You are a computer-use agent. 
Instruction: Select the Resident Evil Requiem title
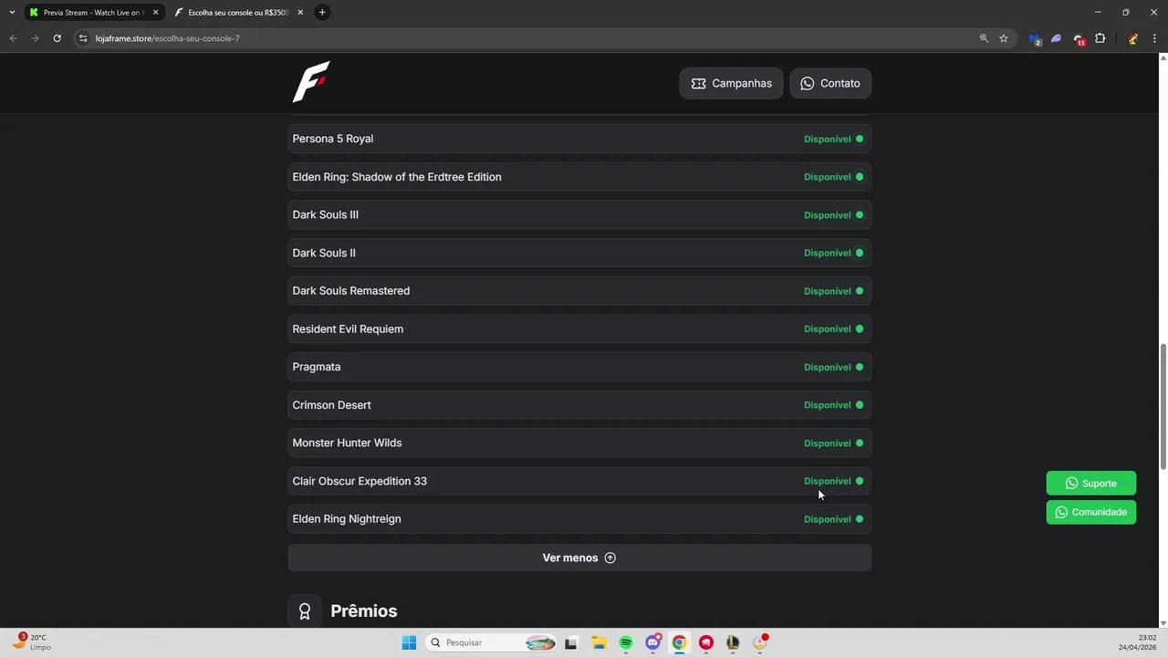[x=348, y=329]
